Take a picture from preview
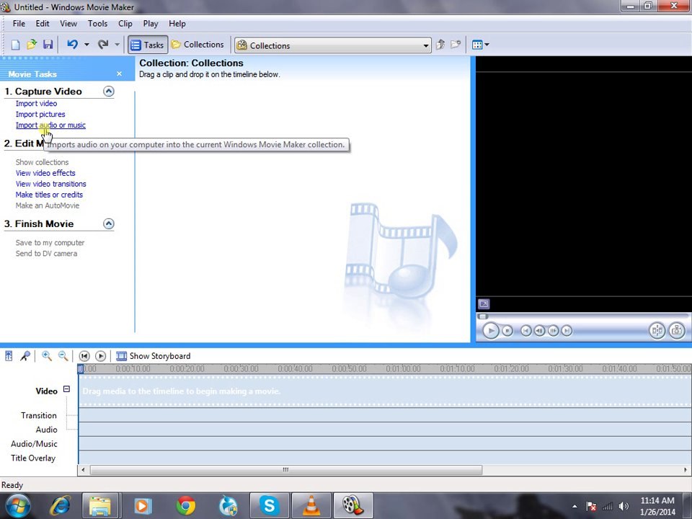Screen dimensions: 692x519 (677, 331)
